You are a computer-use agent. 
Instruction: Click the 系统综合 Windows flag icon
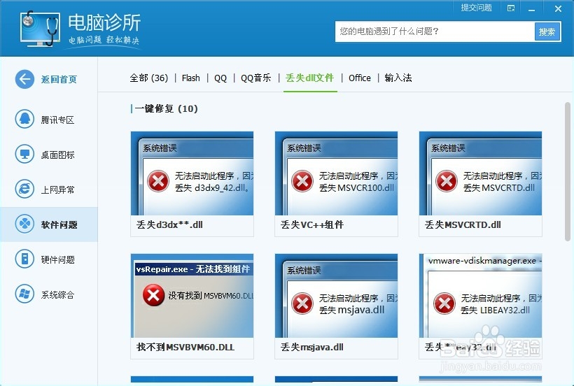coord(24,294)
